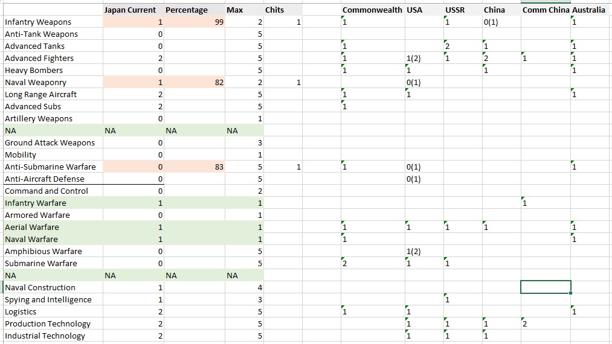The width and height of the screenshot is (612, 344).
Task: Select the Spying and Intelligence cell
Action: 48,300
